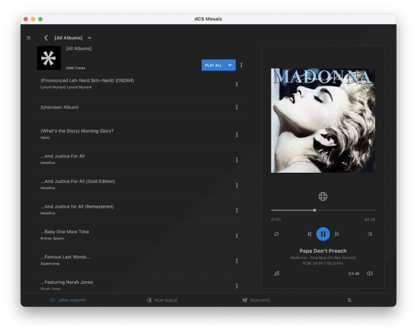Go back with the left arrow
Image resolution: width=417 pixels, height=334 pixels.
46,38
